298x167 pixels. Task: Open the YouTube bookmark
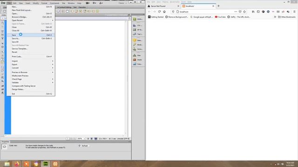[x=220, y=17]
